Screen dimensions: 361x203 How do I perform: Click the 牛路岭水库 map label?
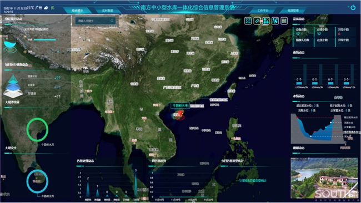click(180, 105)
